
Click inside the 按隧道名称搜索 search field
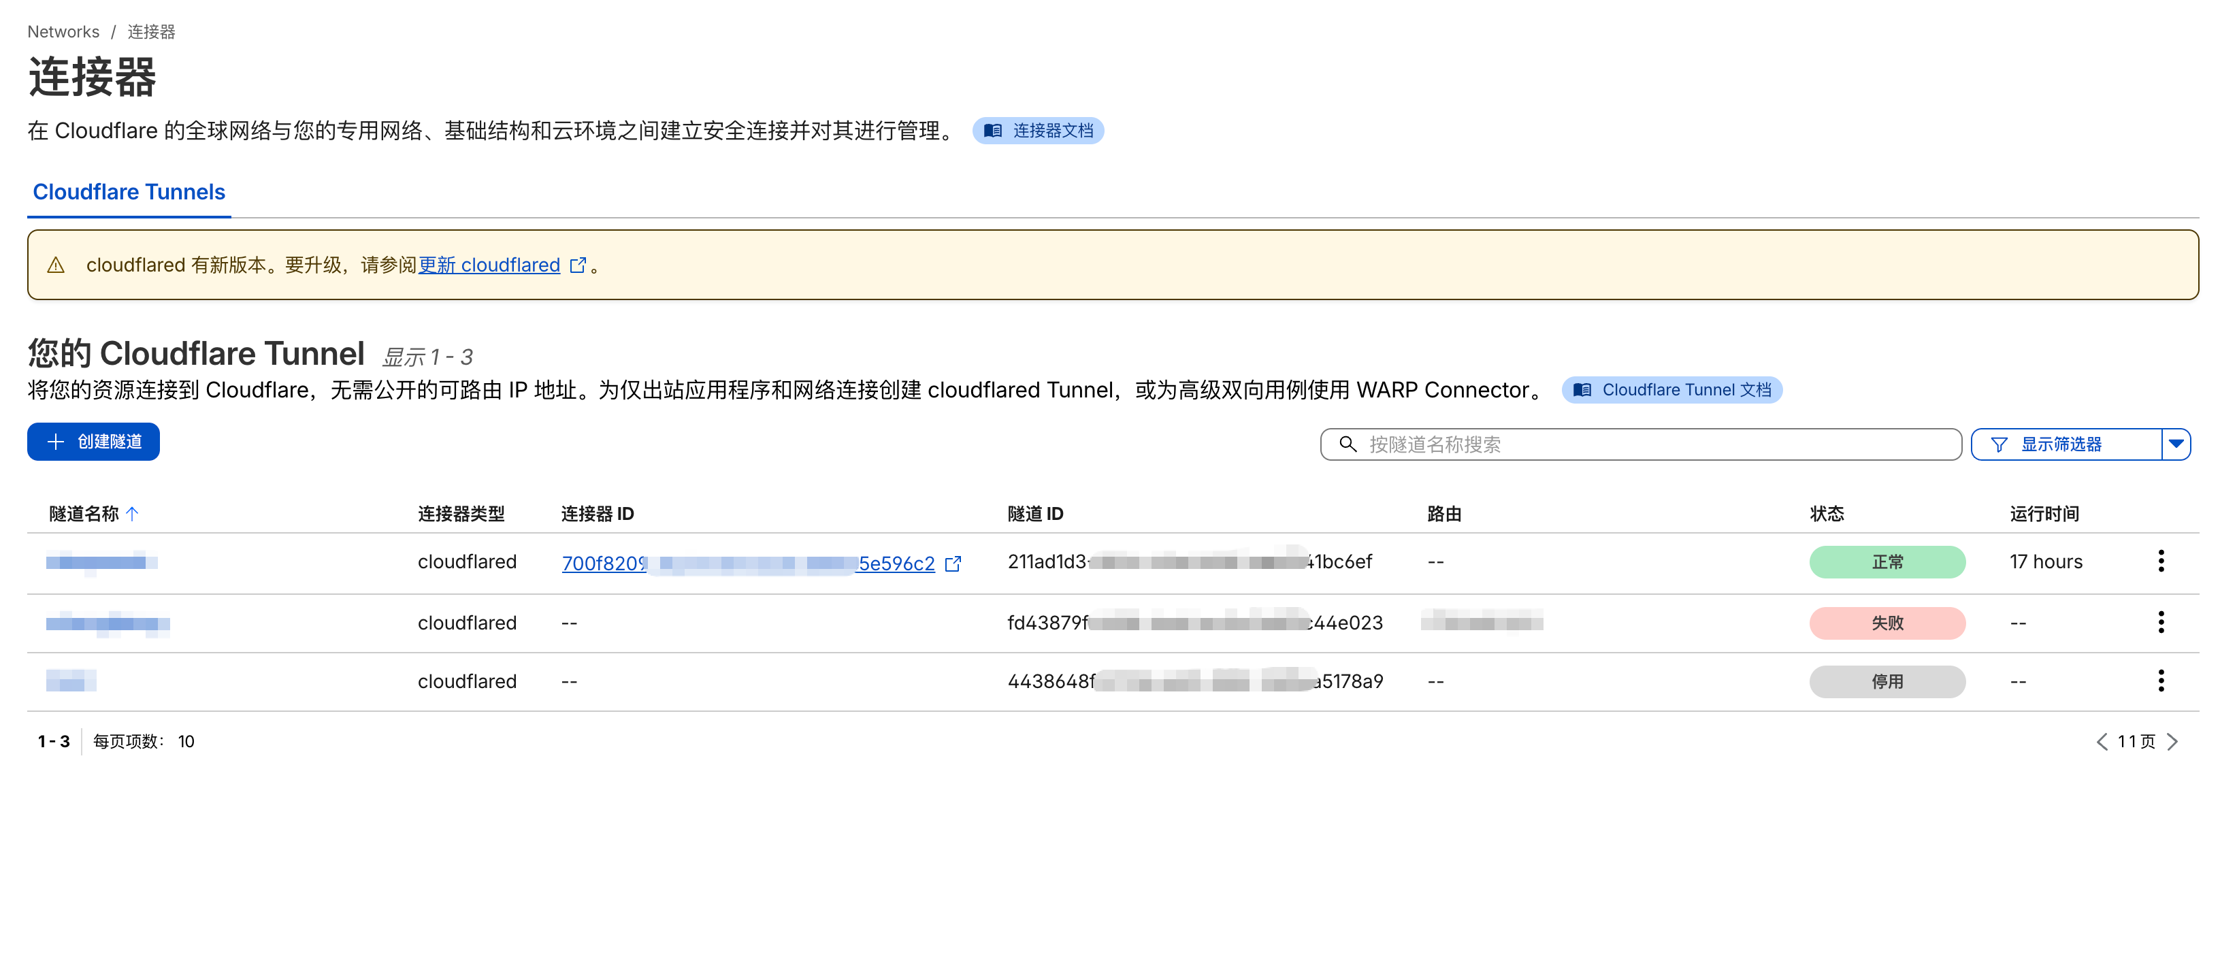pyautogui.click(x=1637, y=445)
